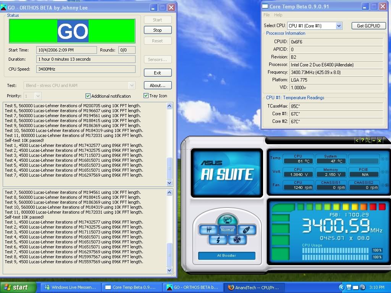391x293 pixels.
Task: Toggle Tray Icon checkbox
Action: tap(146, 96)
